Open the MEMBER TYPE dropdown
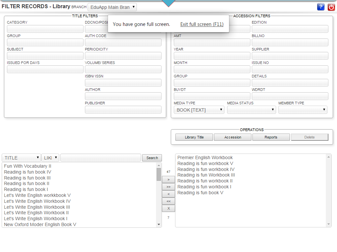Image resolution: width=337 pixels, height=252 pixels. click(302, 109)
